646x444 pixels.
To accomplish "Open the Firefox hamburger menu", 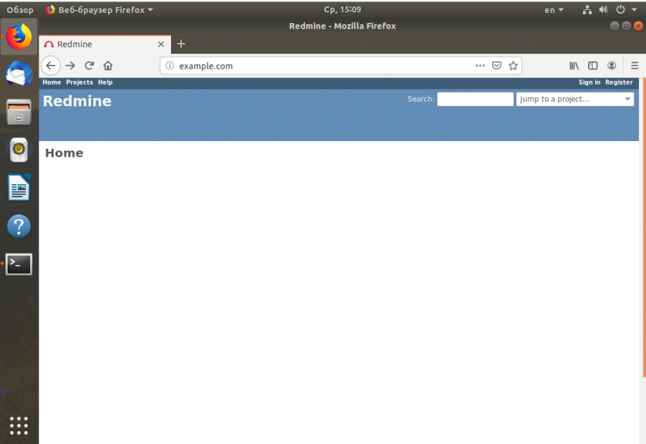I will pyautogui.click(x=634, y=66).
